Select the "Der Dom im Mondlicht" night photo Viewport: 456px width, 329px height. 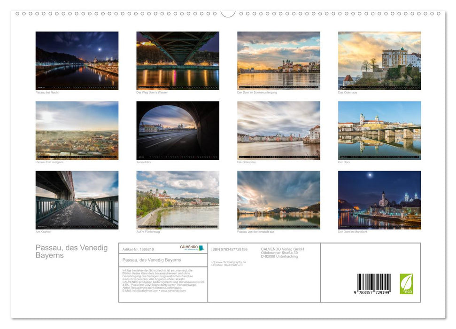pos(379,199)
